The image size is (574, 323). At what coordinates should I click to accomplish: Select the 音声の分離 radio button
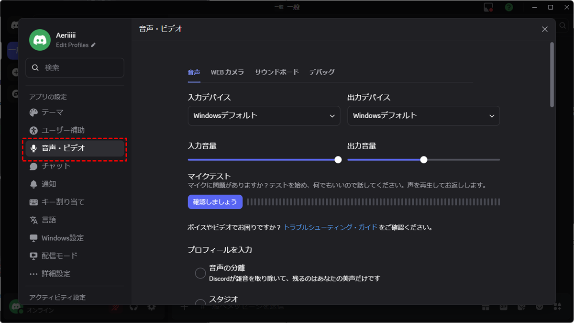[200, 273]
